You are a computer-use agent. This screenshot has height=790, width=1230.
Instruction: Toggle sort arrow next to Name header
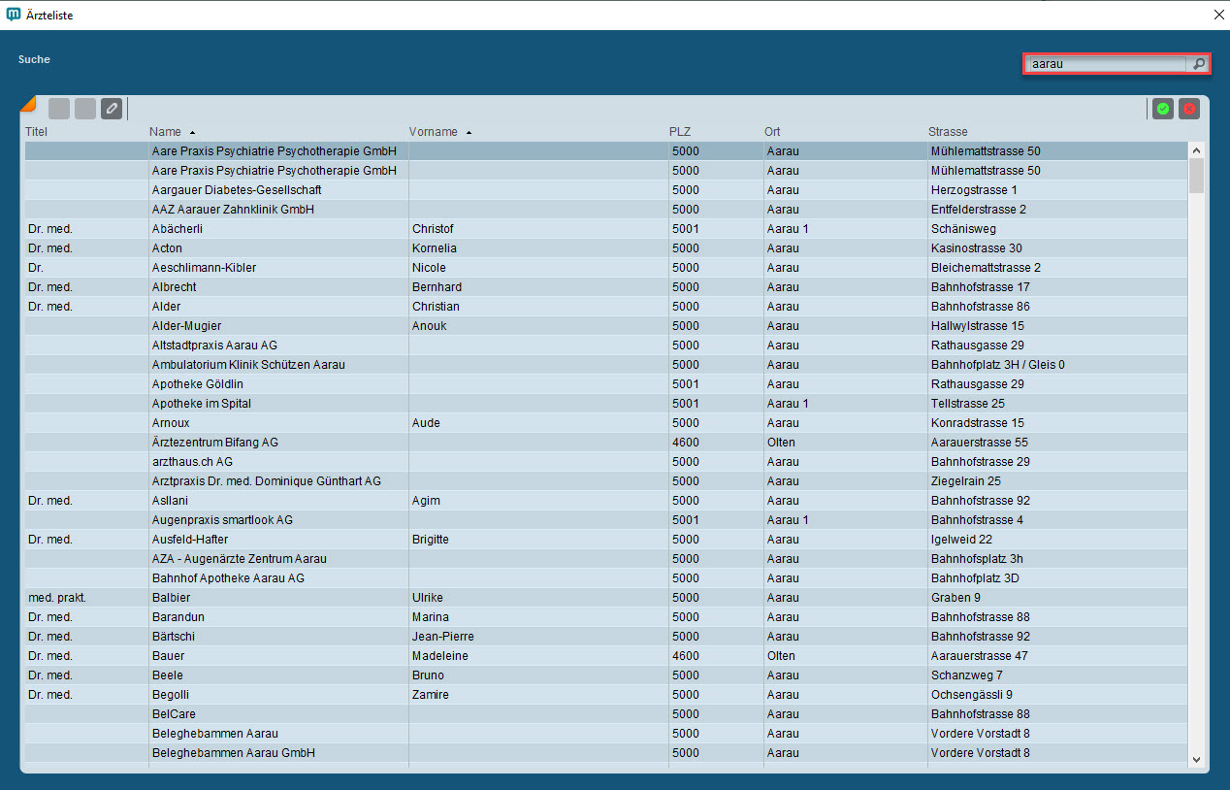(x=192, y=132)
